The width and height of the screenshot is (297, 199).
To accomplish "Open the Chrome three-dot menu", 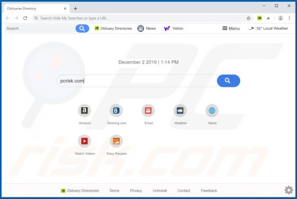I will [289, 18].
